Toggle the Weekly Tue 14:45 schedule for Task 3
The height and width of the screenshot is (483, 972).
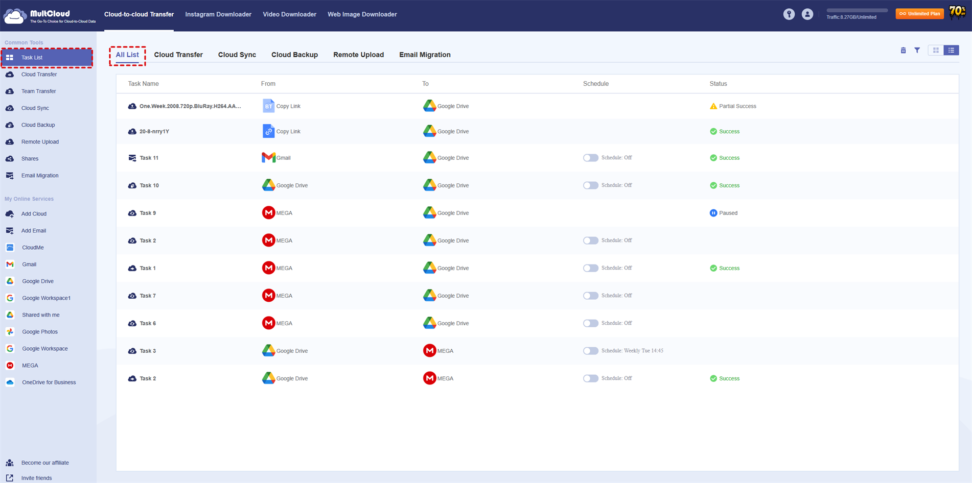590,351
